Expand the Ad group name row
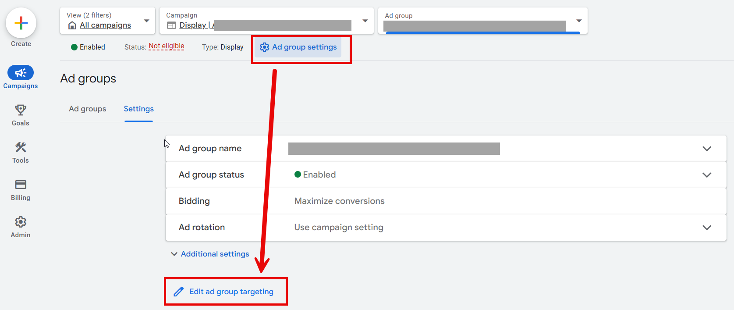Screen dimensions: 734x310 (x=706, y=149)
